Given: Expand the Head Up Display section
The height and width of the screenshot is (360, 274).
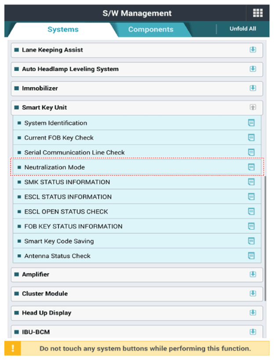Looking at the screenshot, I should pos(252,312).
